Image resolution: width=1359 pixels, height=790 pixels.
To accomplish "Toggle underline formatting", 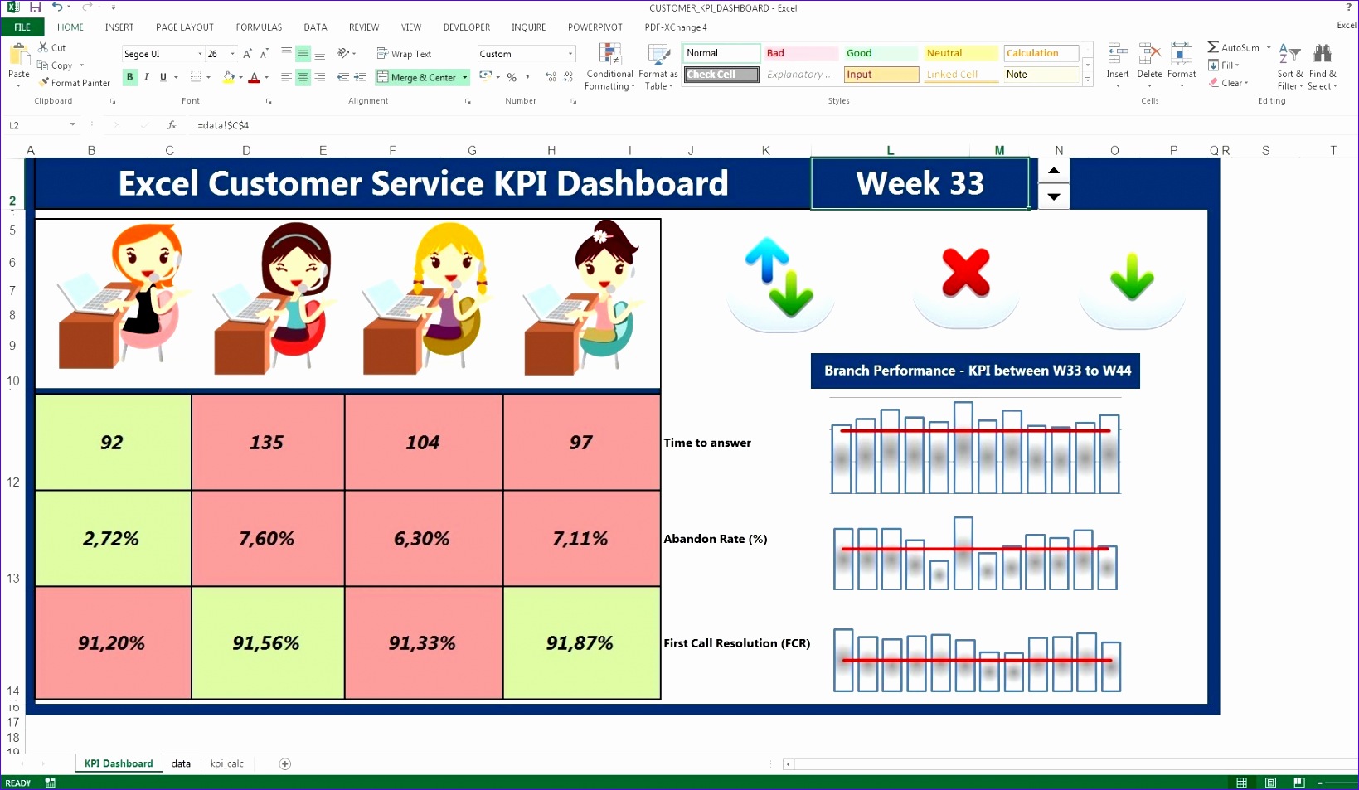I will pos(162,77).
